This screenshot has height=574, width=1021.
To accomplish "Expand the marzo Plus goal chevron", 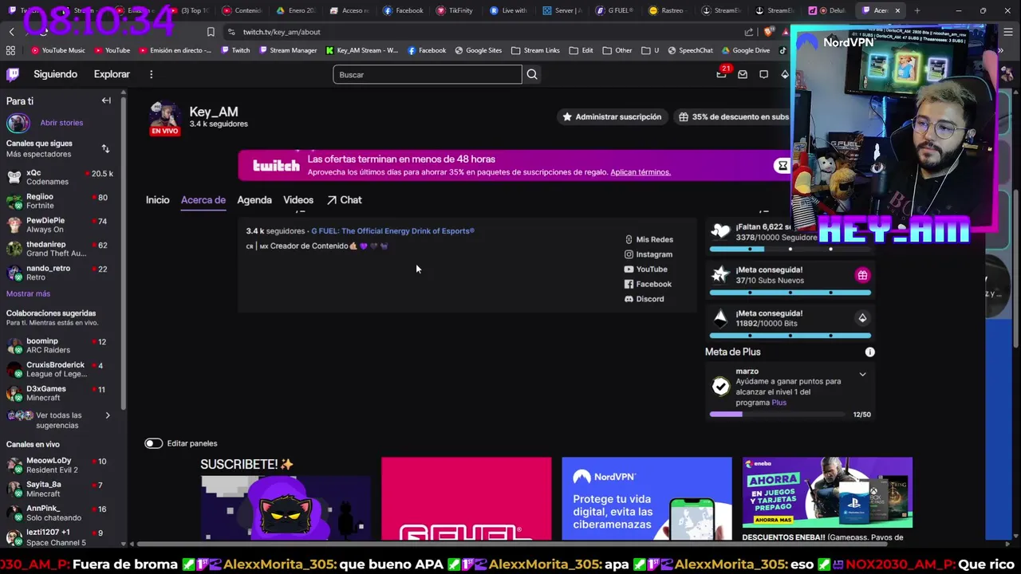I will [862, 374].
